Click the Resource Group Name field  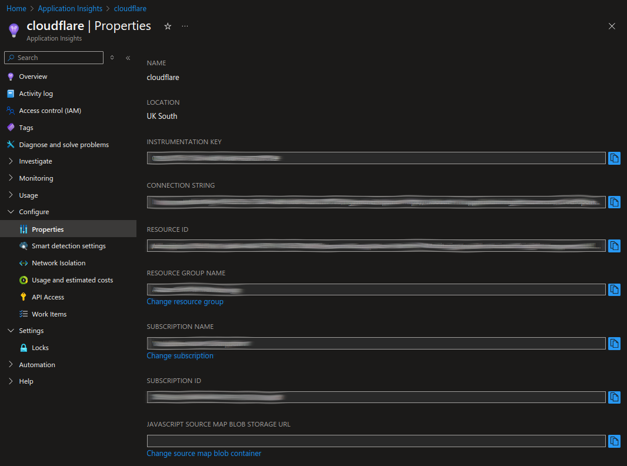[376, 289]
